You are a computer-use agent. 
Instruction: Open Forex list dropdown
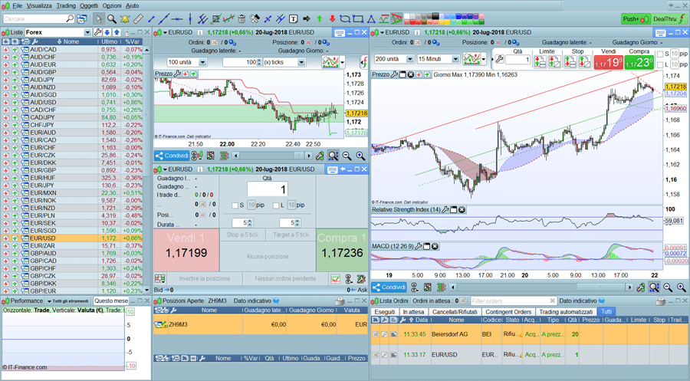pos(87,32)
